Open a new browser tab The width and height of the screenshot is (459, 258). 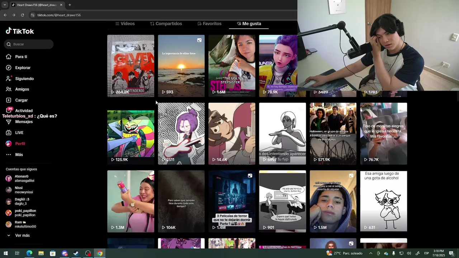[70, 5]
